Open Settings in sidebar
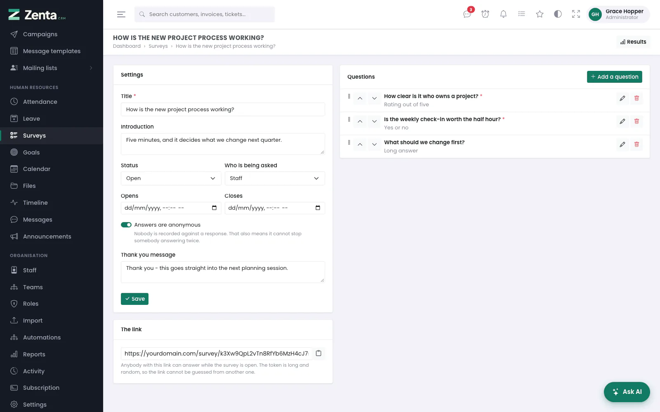The height and width of the screenshot is (412, 660). (x=52, y=405)
